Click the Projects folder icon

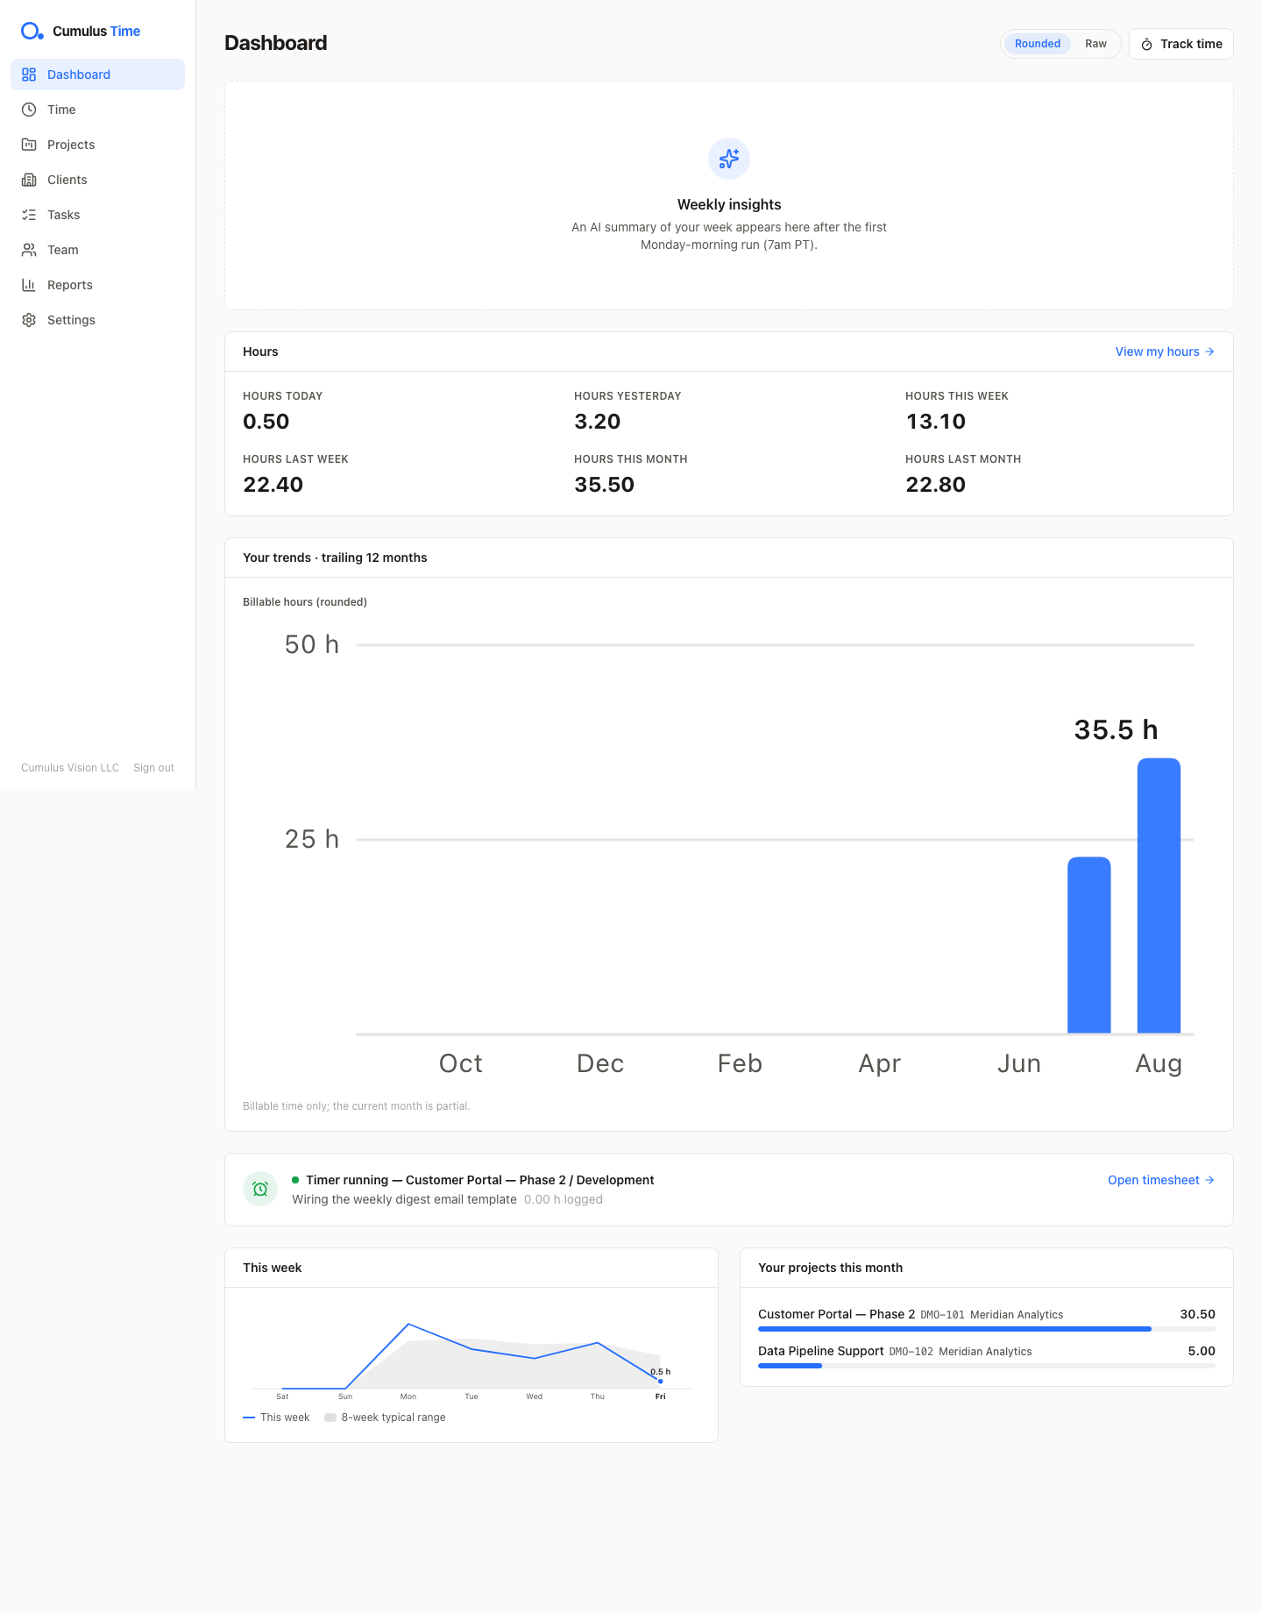tap(29, 145)
